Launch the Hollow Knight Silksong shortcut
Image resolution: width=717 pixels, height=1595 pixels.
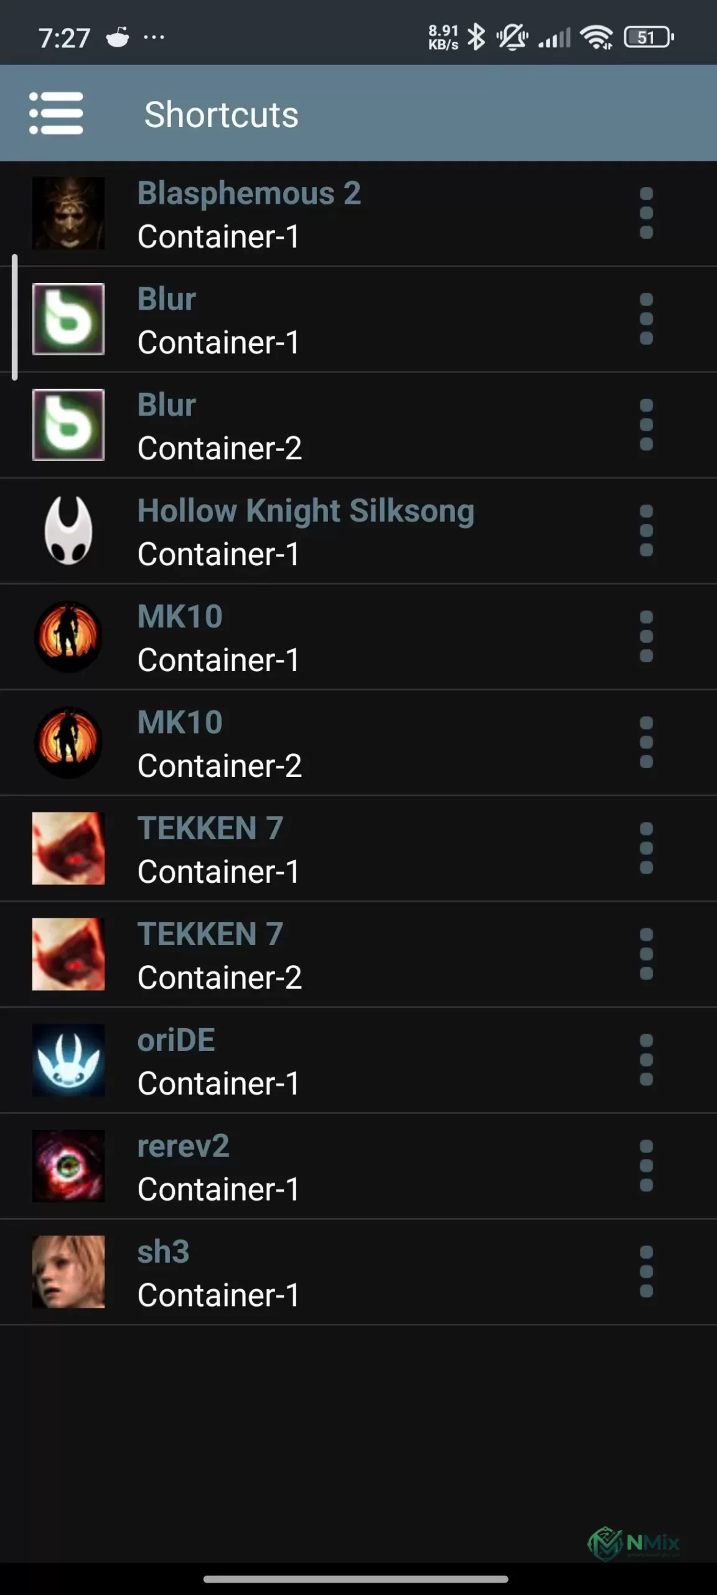pos(358,531)
